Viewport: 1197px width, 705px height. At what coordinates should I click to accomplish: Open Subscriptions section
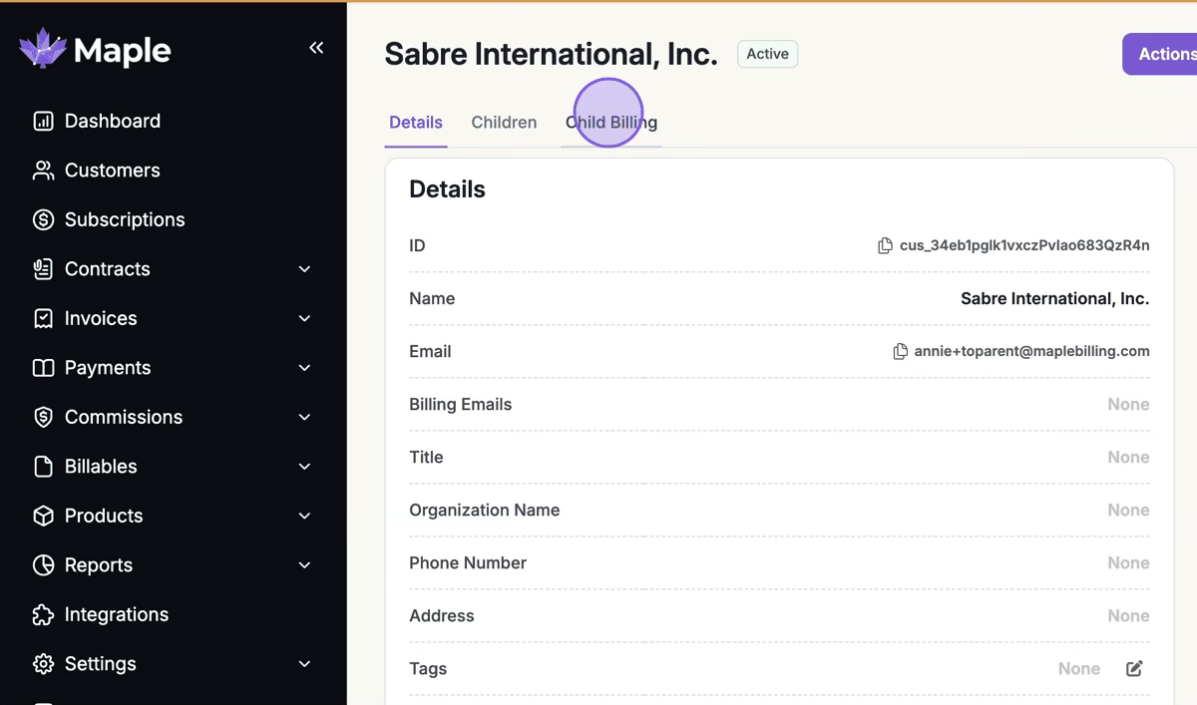124,219
